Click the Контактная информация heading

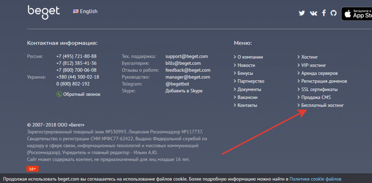[x=62, y=43]
